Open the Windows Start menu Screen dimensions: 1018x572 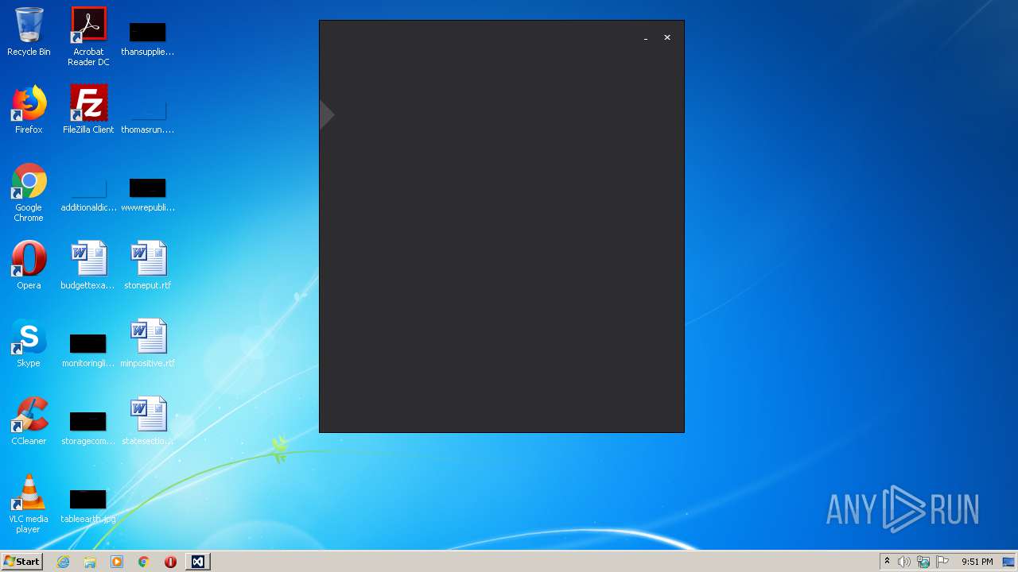(21, 562)
